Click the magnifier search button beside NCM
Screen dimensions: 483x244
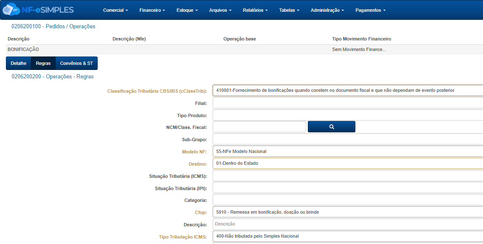coord(331,127)
